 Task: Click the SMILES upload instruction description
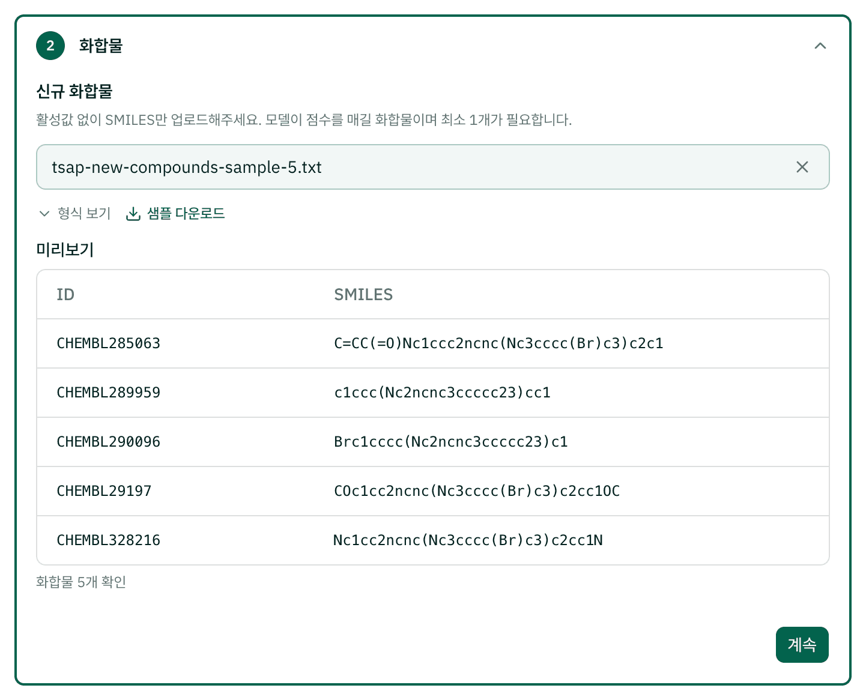tap(304, 119)
